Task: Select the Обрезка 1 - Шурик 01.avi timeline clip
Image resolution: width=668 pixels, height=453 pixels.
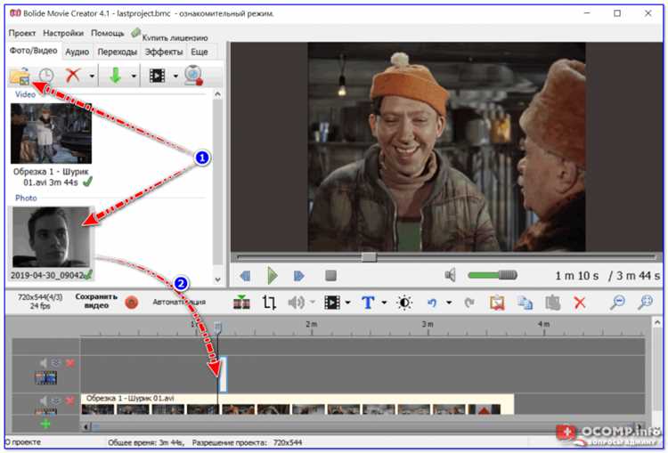Action: click(297, 404)
